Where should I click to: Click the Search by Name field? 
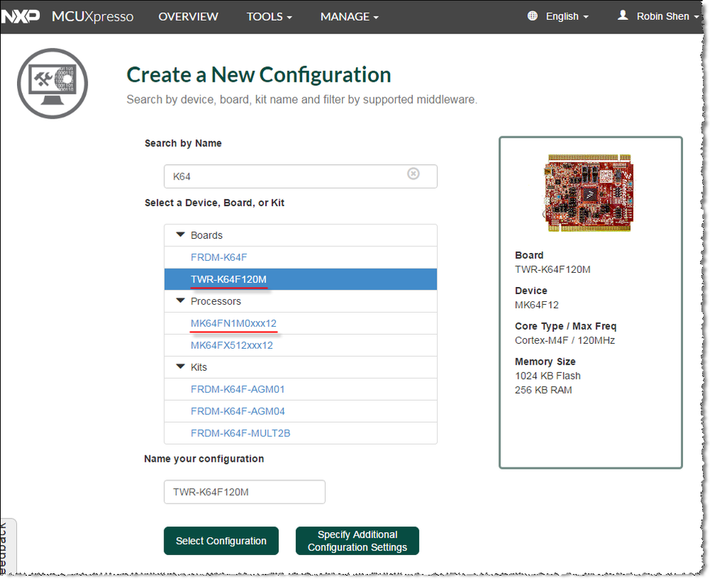point(288,176)
